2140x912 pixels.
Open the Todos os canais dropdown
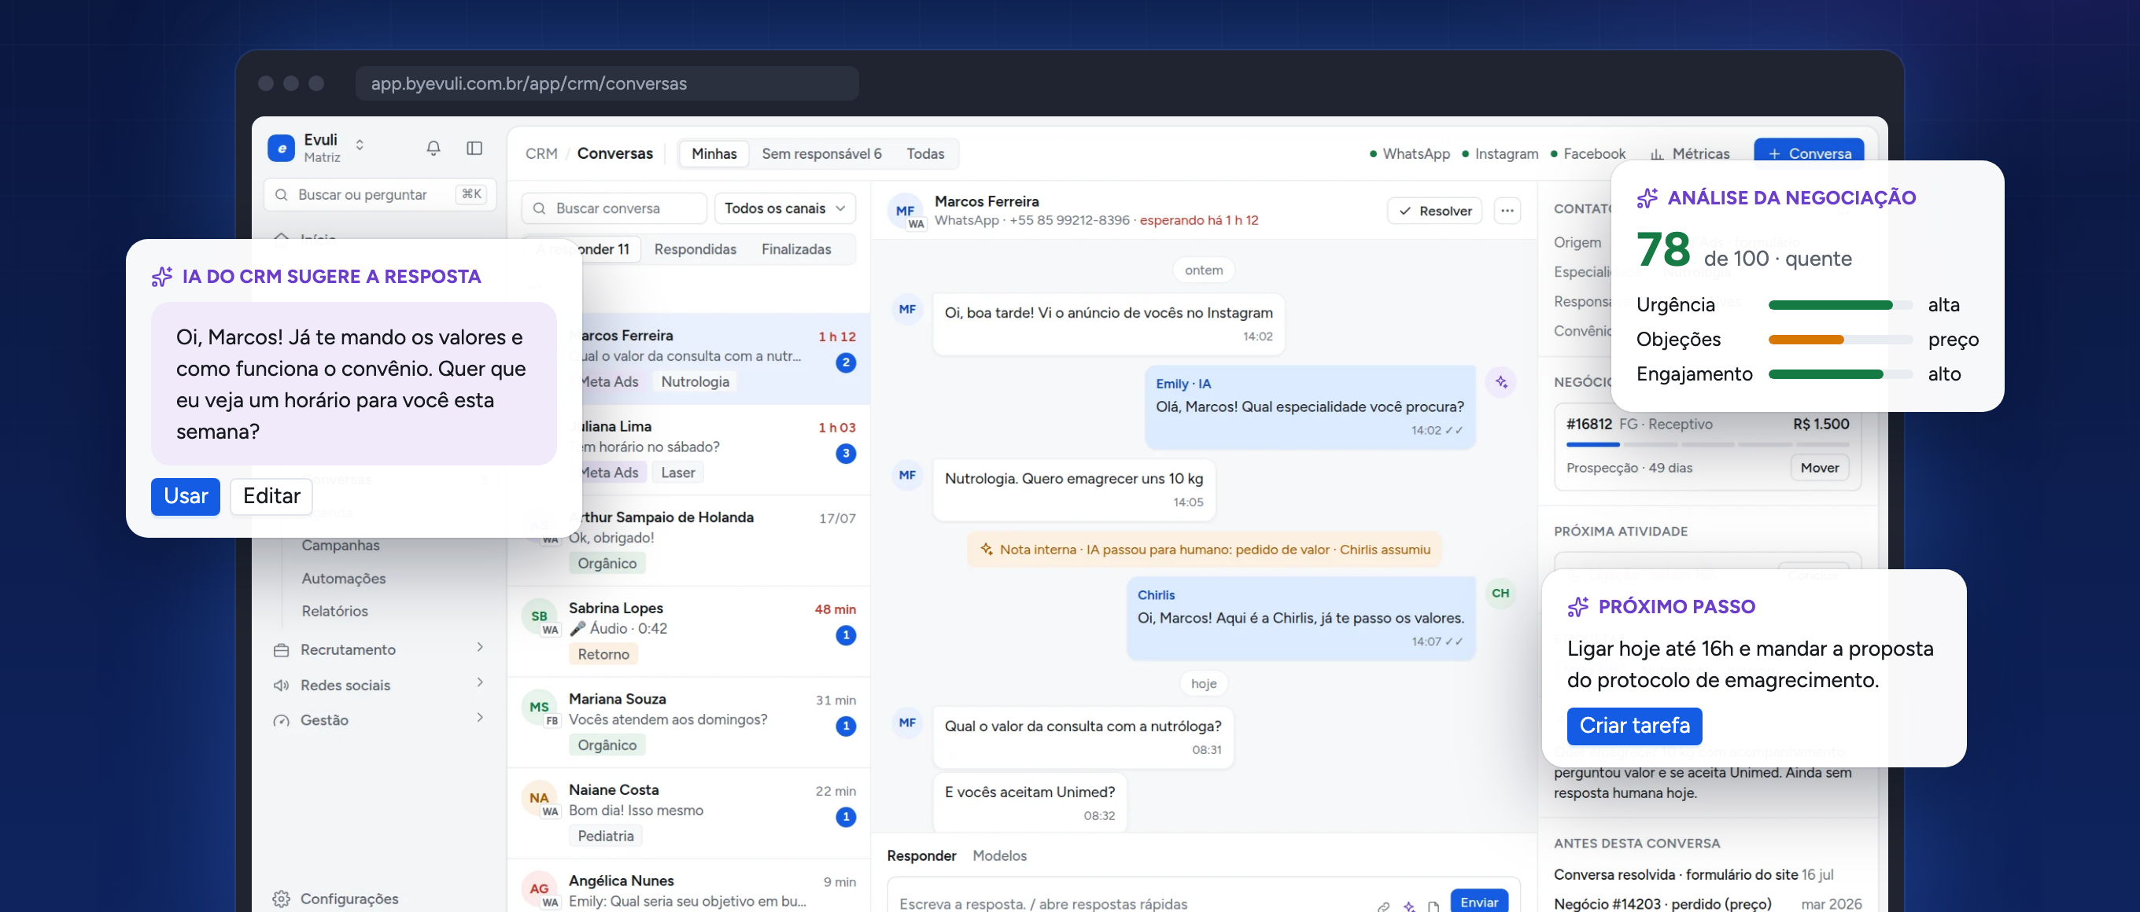[x=784, y=208]
